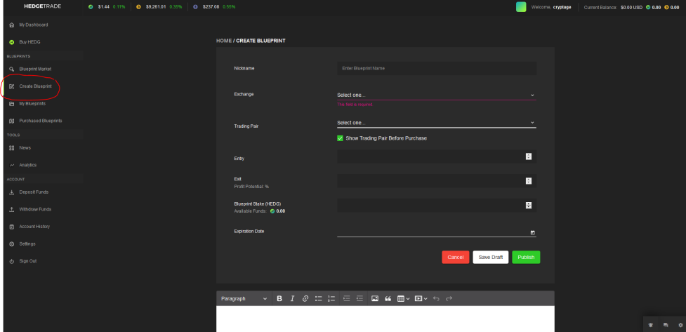Viewport: 686px width, 332px height.
Task: Open the Exchange dropdown
Action: coord(436,95)
